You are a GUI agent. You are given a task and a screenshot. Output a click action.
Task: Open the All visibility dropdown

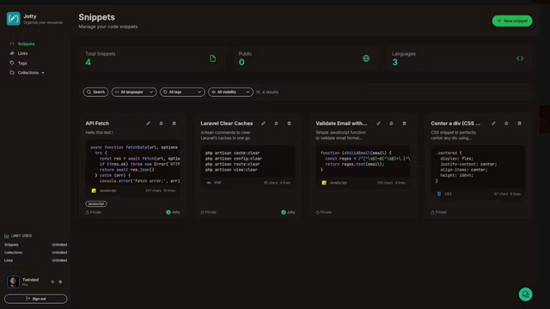230,92
